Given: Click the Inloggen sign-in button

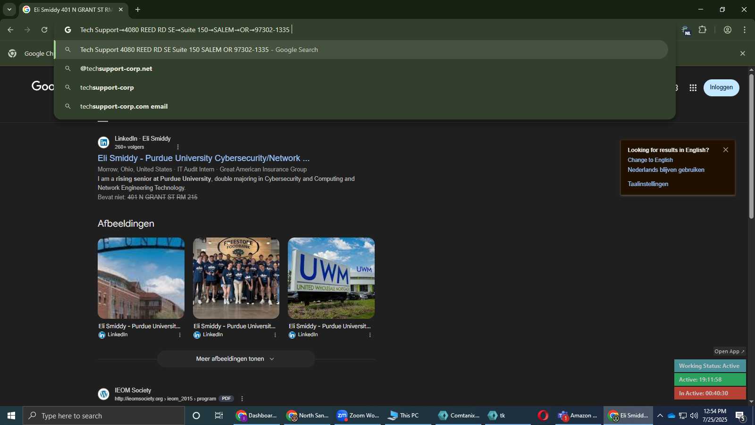Looking at the screenshot, I should tap(721, 88).
